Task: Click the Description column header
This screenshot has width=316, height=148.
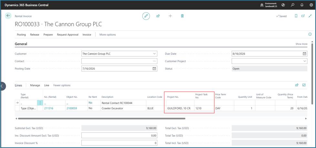Action: (x=107, y=97)
